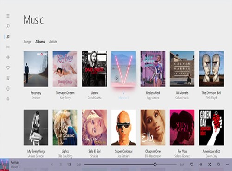This screenshot has height=171, width=232.
Task: Click The Division Bell album title
Action: click(x=211, y=93)
